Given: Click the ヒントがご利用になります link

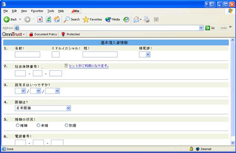Looking at the screenshot, I should [89, 66].
